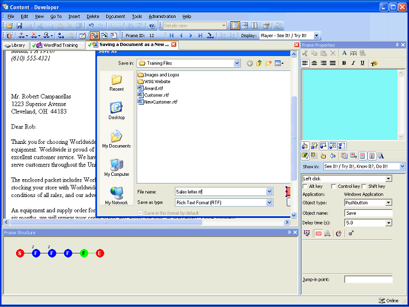Click the Up One Level folder icon

(x=259, y=63)
